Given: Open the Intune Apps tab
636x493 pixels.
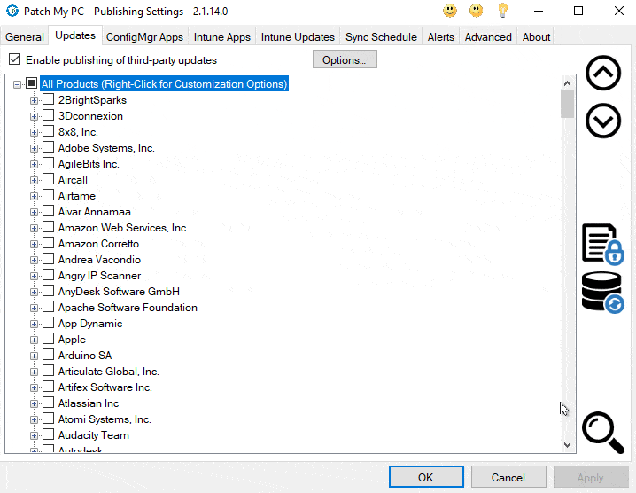Looking at the screenshot, I should 221,37.
